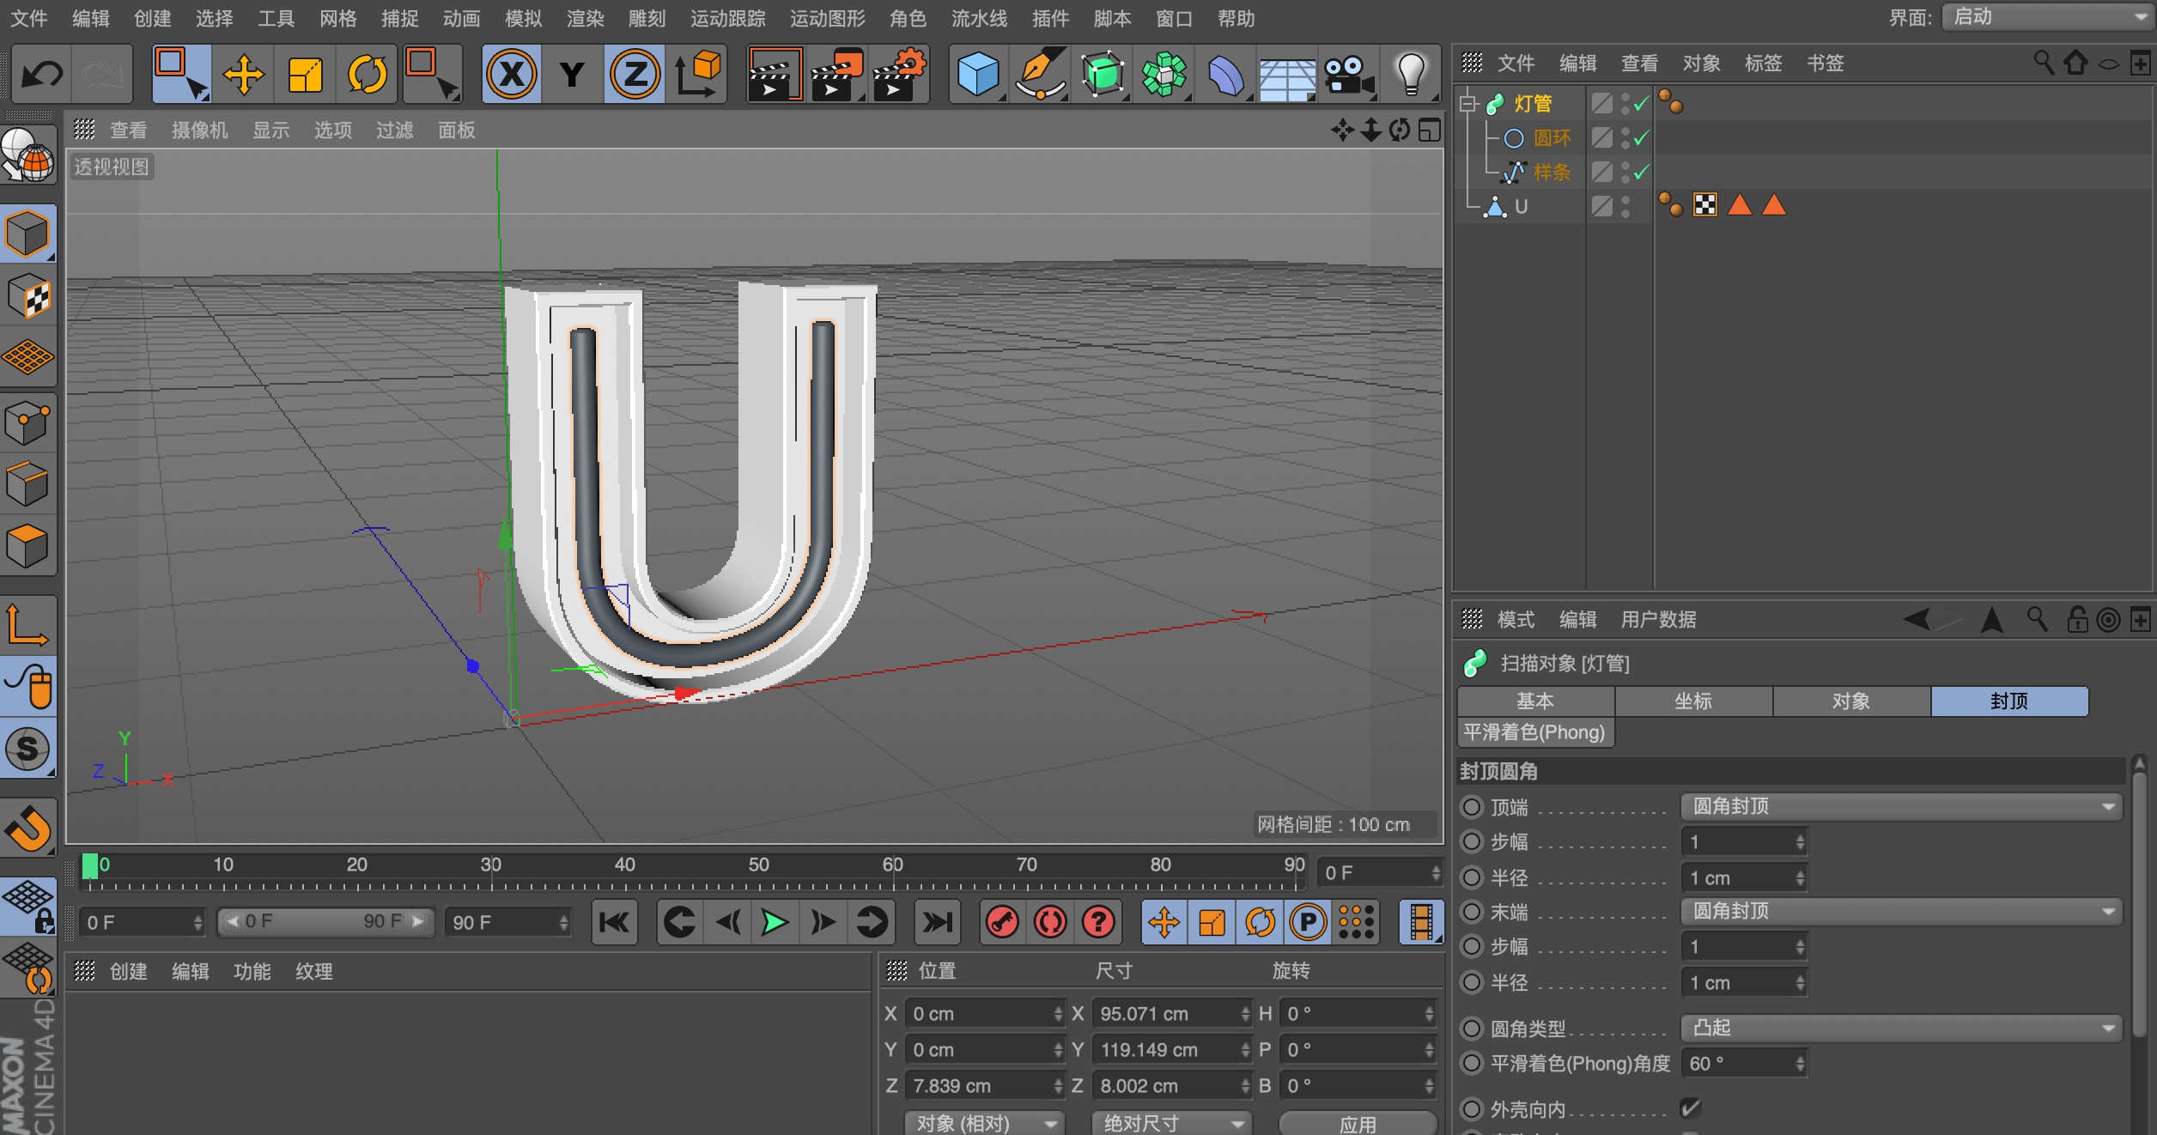Image resolution: width=2157 pixels, height=1135 pixels.
Task: Click the Undo arrow icon
Action: click(x=41, y=75)
